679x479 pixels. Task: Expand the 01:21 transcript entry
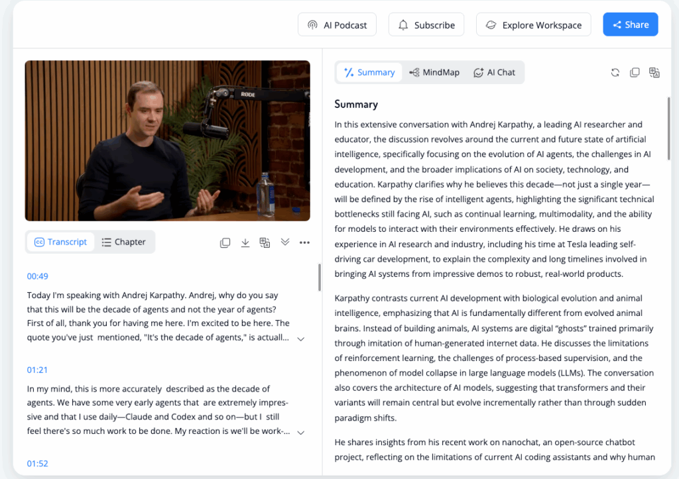click(x=300, y=432)
